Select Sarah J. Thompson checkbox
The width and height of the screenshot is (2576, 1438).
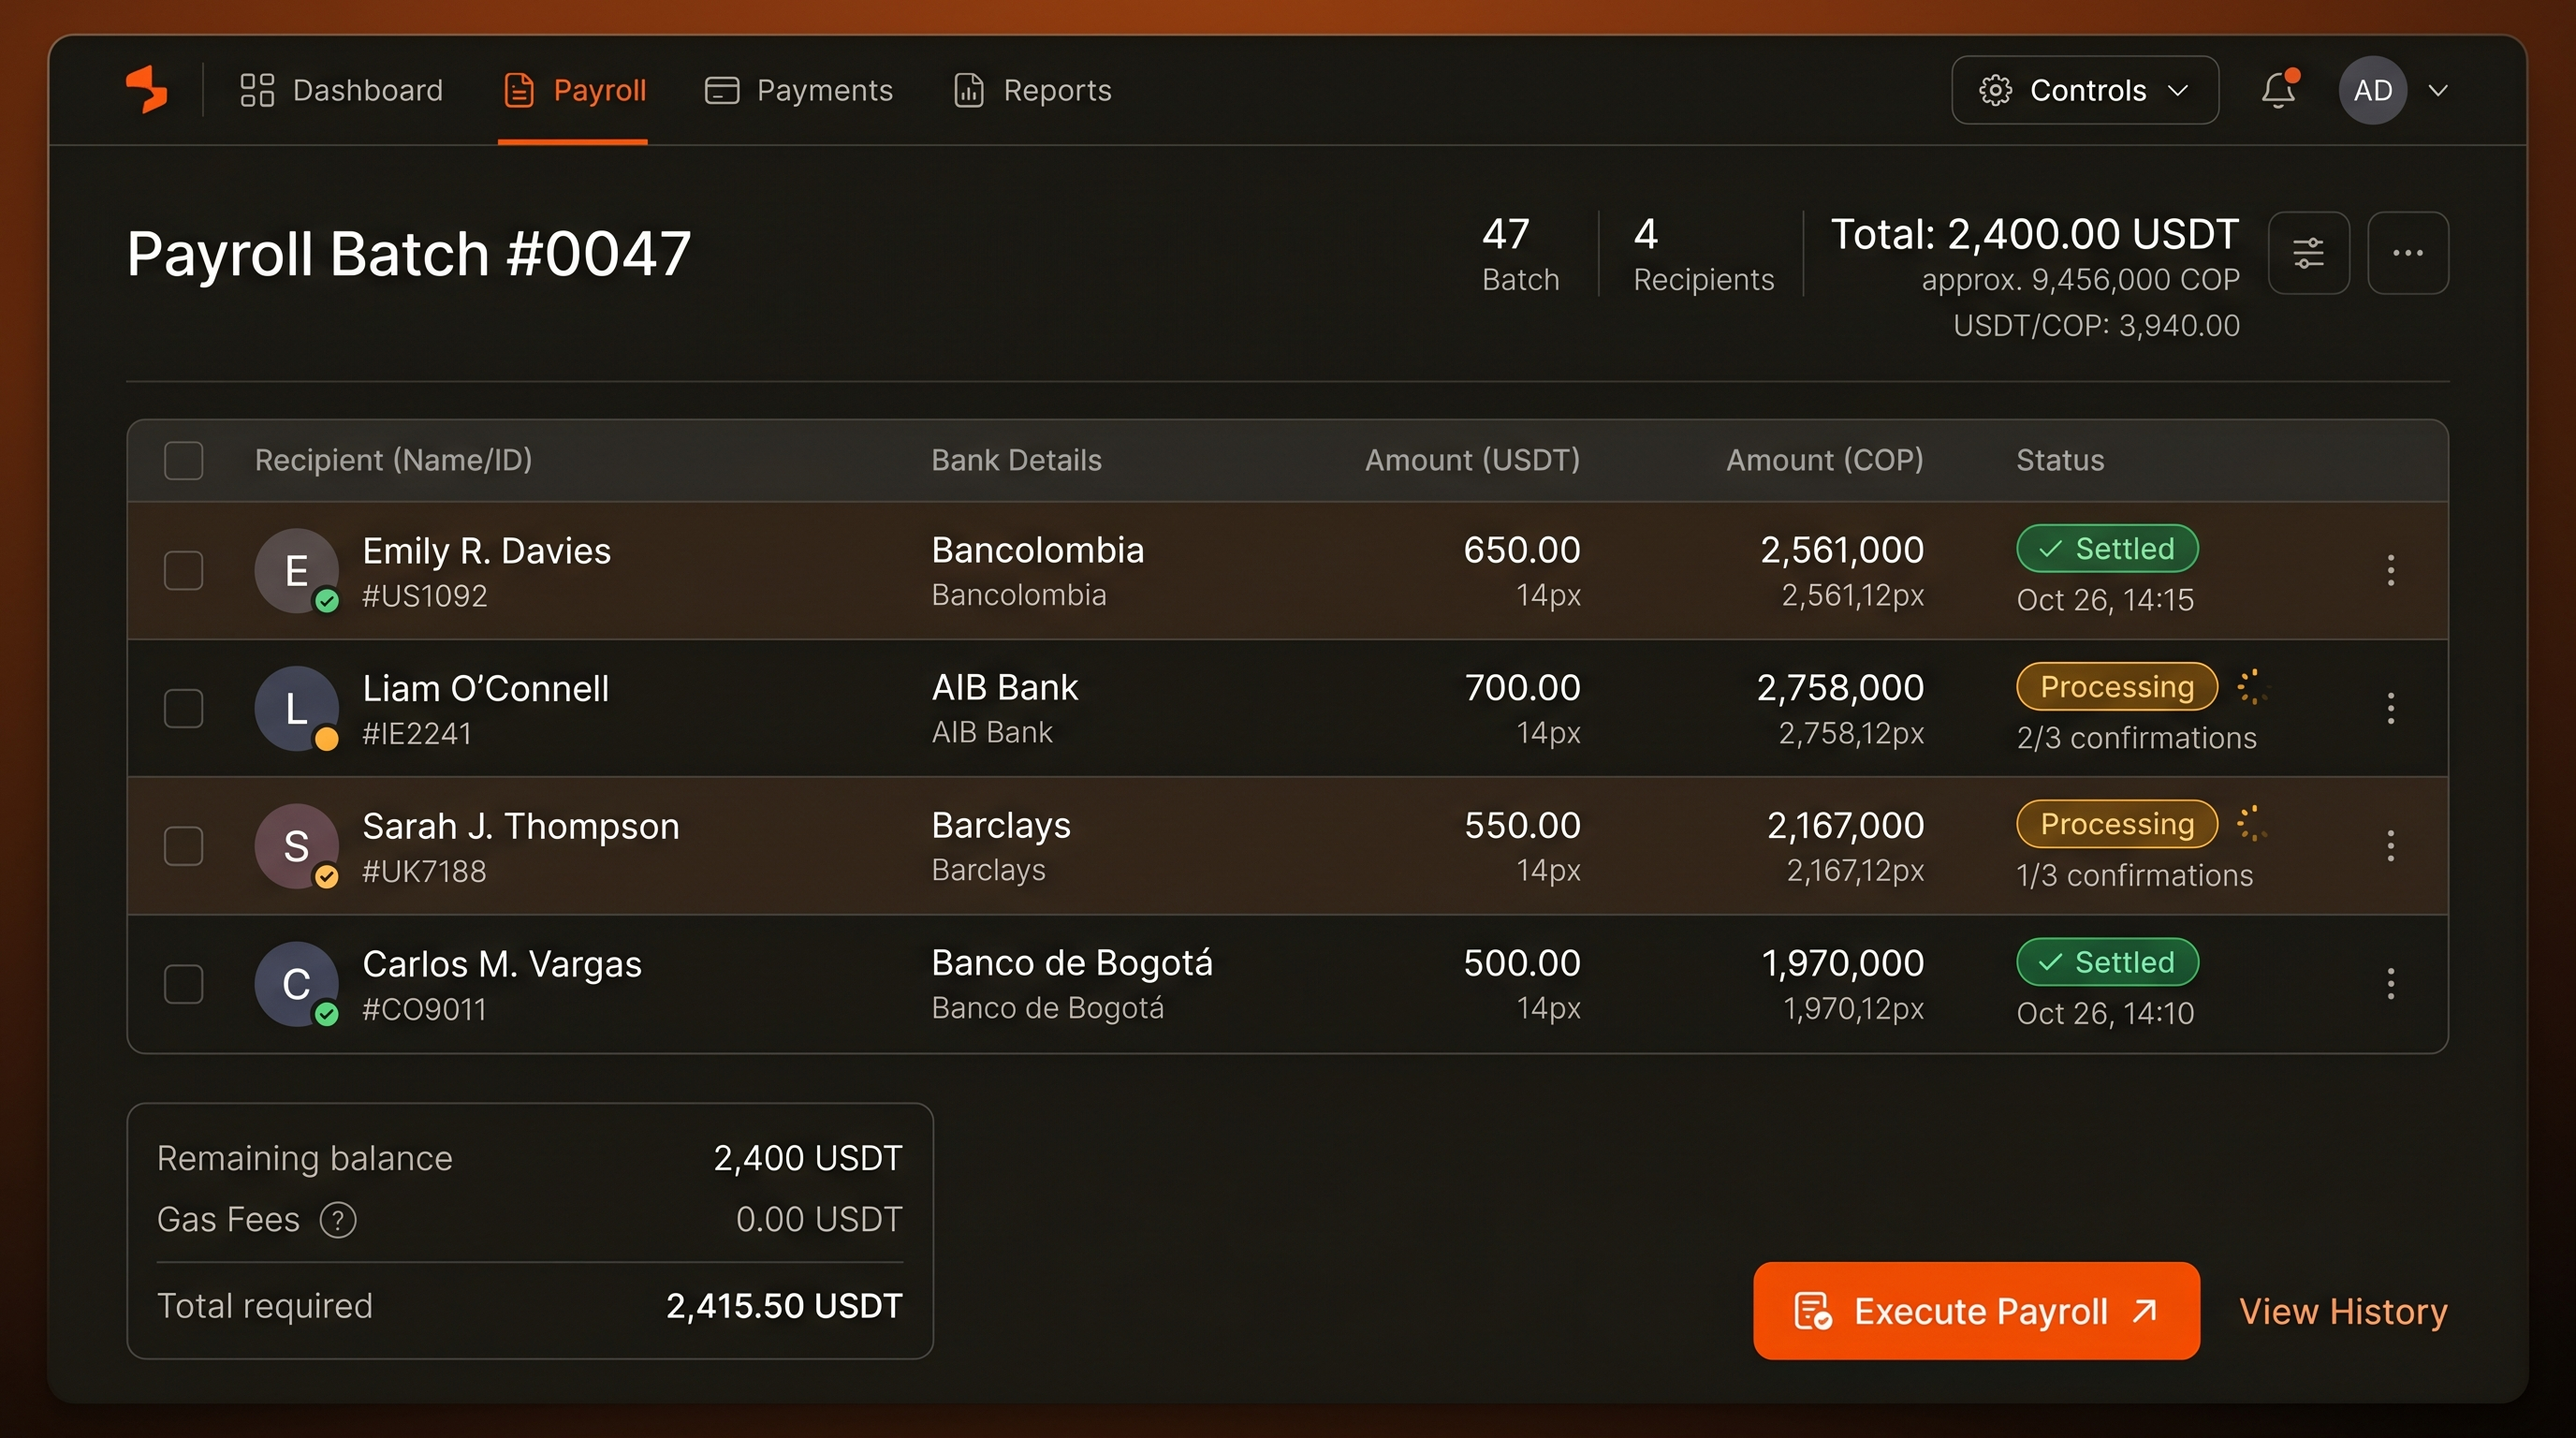[x=184, y=846]
